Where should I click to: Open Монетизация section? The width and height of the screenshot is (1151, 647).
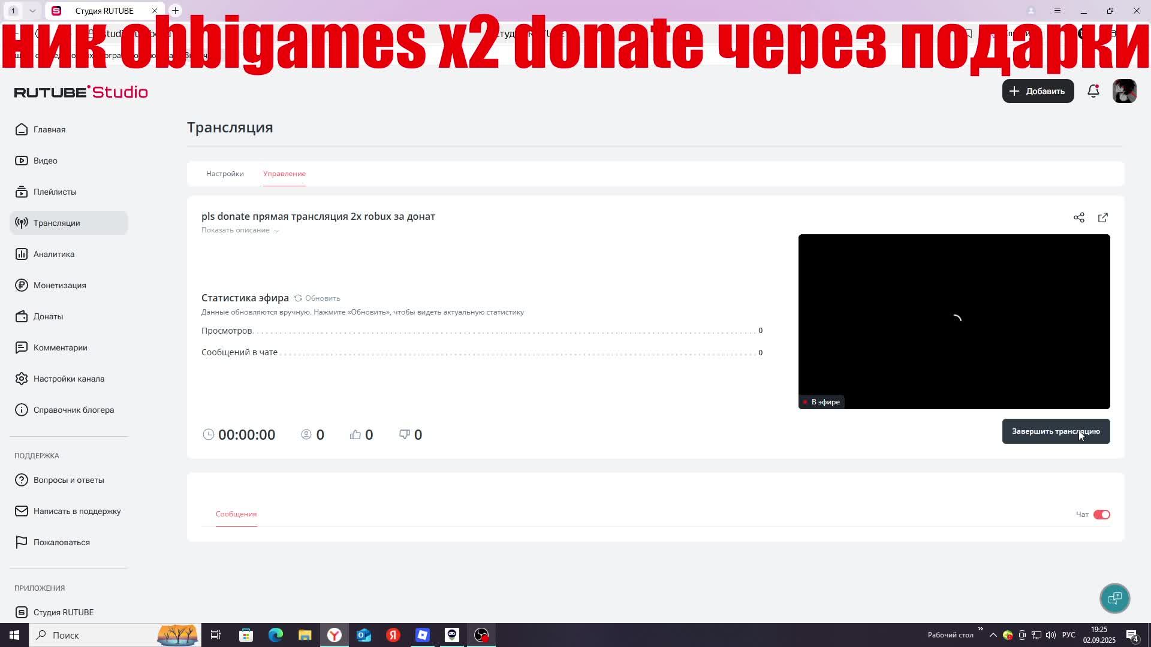coord(68,285)
